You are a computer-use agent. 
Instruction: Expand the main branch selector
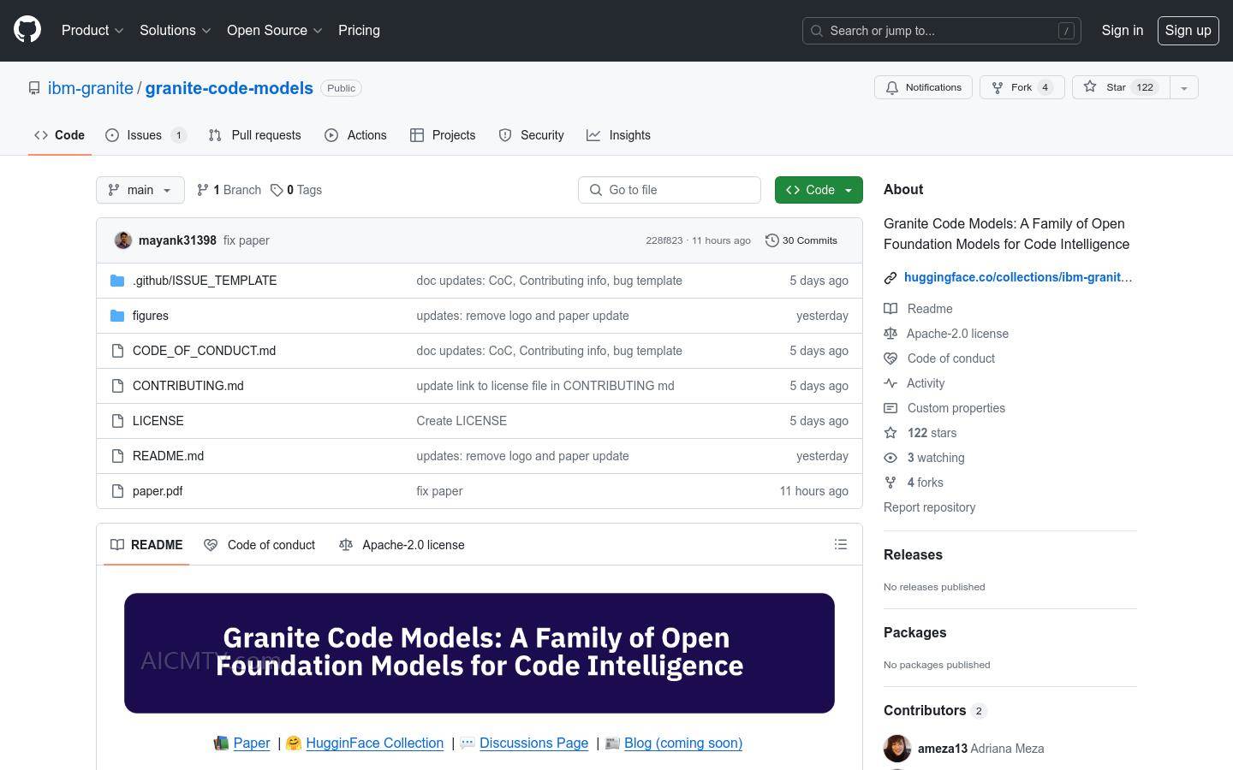[x=140, y=189]
